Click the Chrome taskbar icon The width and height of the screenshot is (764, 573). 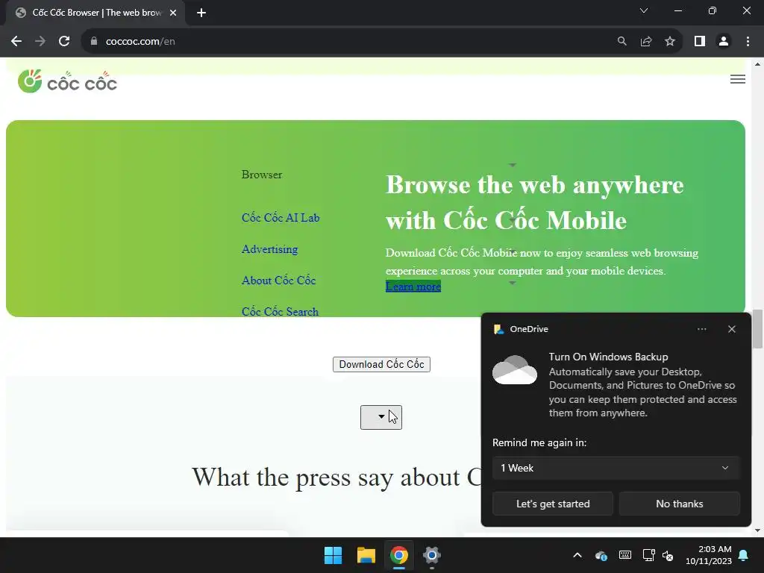click(398, 555)
